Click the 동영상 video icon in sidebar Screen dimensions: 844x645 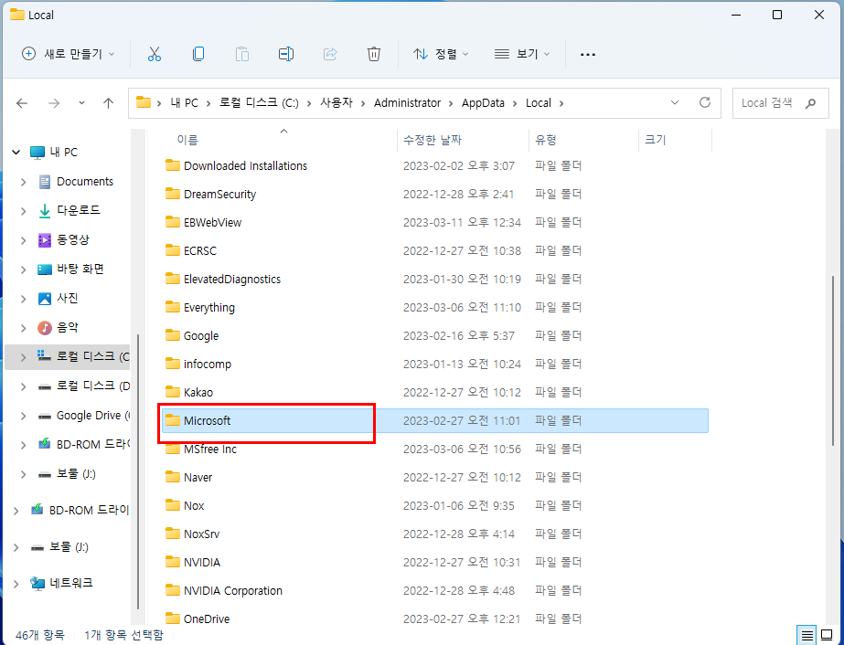[x=45, y=240]
